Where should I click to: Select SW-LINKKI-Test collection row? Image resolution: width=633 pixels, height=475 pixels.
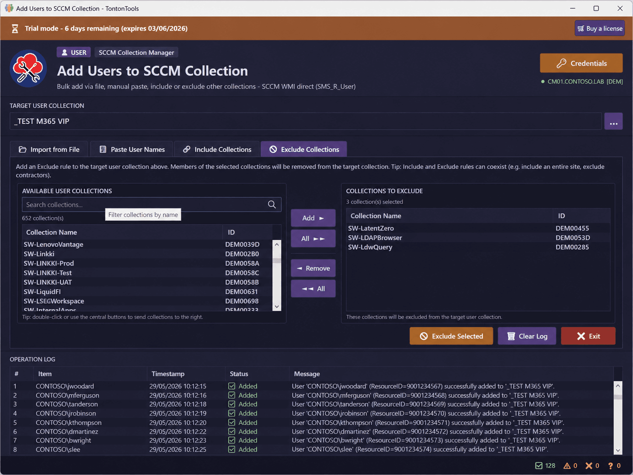click(x=147, y=273)
